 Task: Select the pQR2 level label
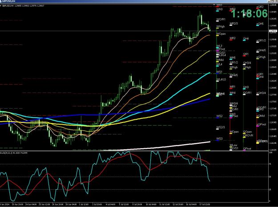click(260, 7)
